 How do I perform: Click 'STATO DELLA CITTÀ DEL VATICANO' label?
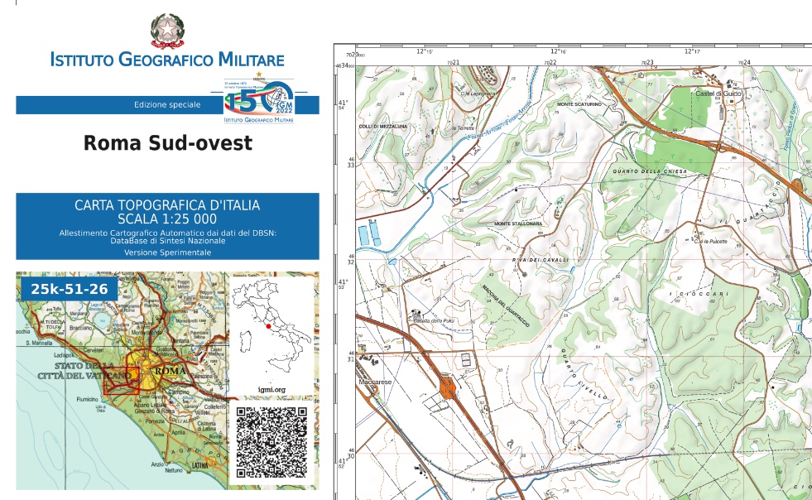[84, 371]
